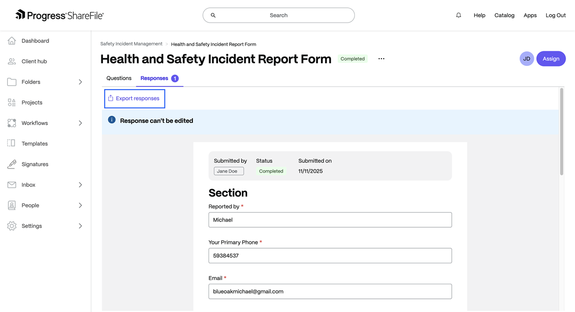This screenshot has height=312, width=575.
Task: Select the Projects icon in sidebar
Action: tap(11, 103)
